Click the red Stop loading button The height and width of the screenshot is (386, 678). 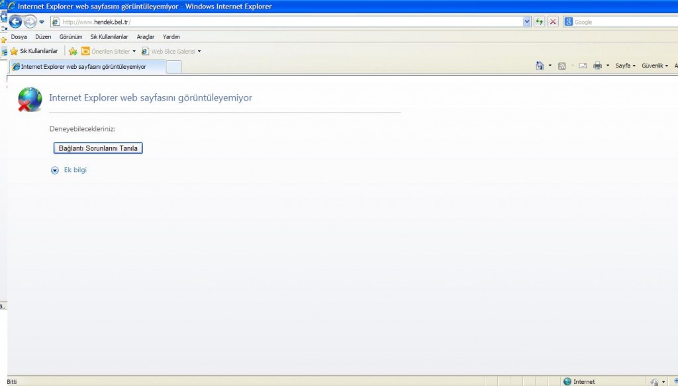coord(553,22)
